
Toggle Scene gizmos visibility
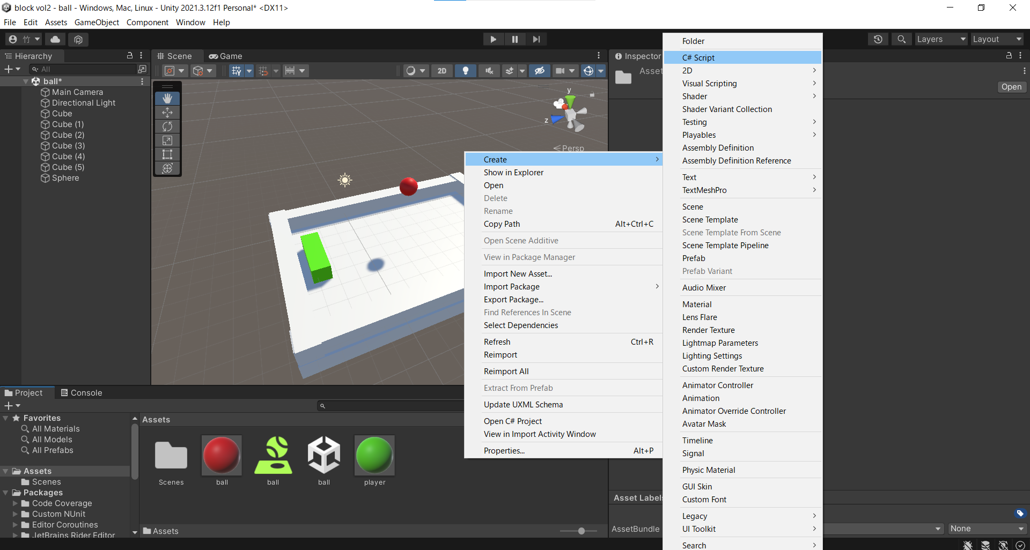coord(588,71)
